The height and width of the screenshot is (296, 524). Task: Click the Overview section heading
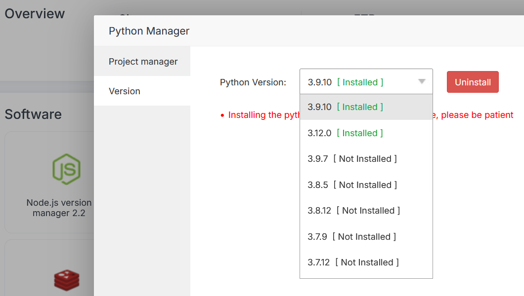tap(35, 13)
